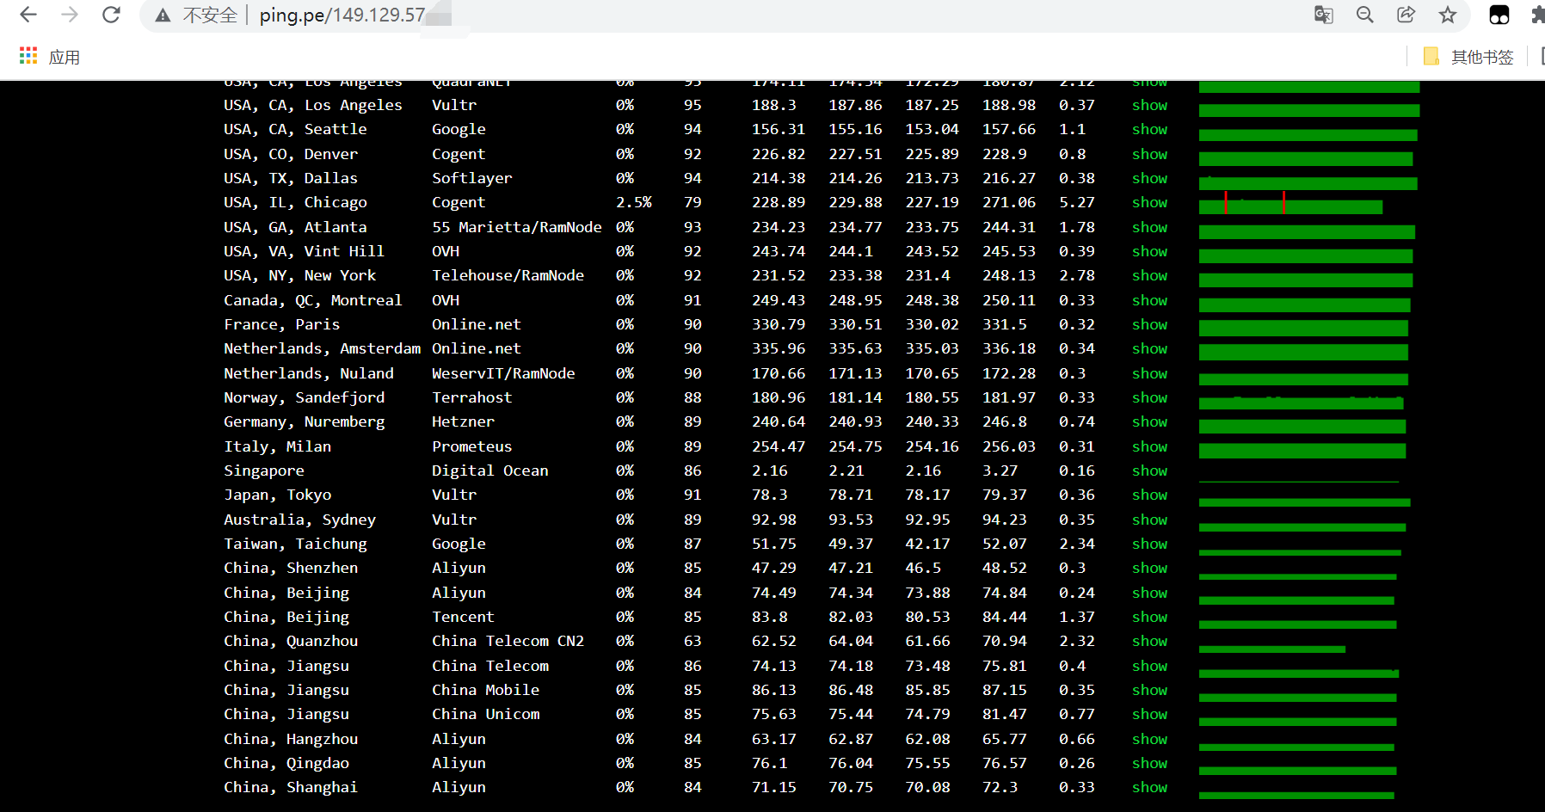
Task: Click the Singapore latency graph line
Action: click(1299, 481)
